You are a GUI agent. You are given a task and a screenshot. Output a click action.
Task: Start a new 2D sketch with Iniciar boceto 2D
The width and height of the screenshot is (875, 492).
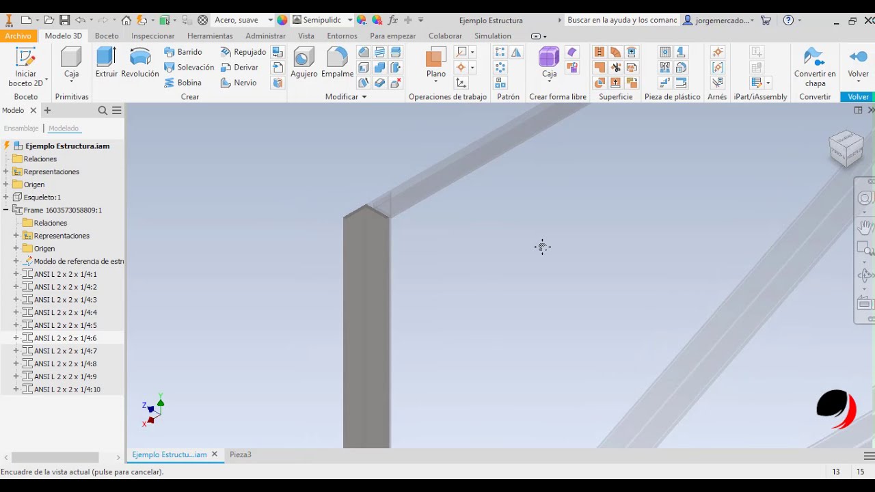(26, 67)
